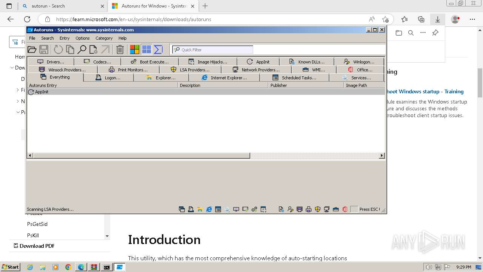The width and height of the screenshot is (483, 272).
Task: Click the Everything icon in Autoruns status bar
Action: point(182,209)
